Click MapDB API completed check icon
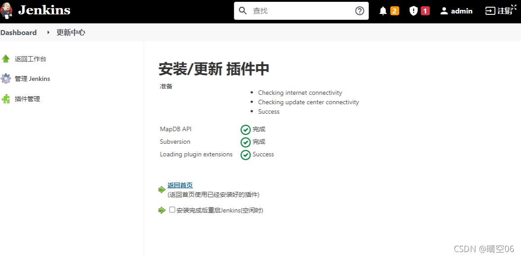The width and height of the screenshot is (521, 257). (245, 129)
